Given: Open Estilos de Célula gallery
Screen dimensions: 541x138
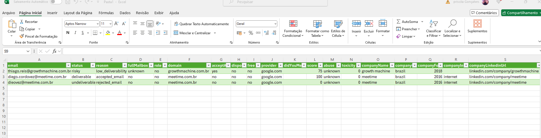Looking at the screenshot, I should tap(338, 28).
